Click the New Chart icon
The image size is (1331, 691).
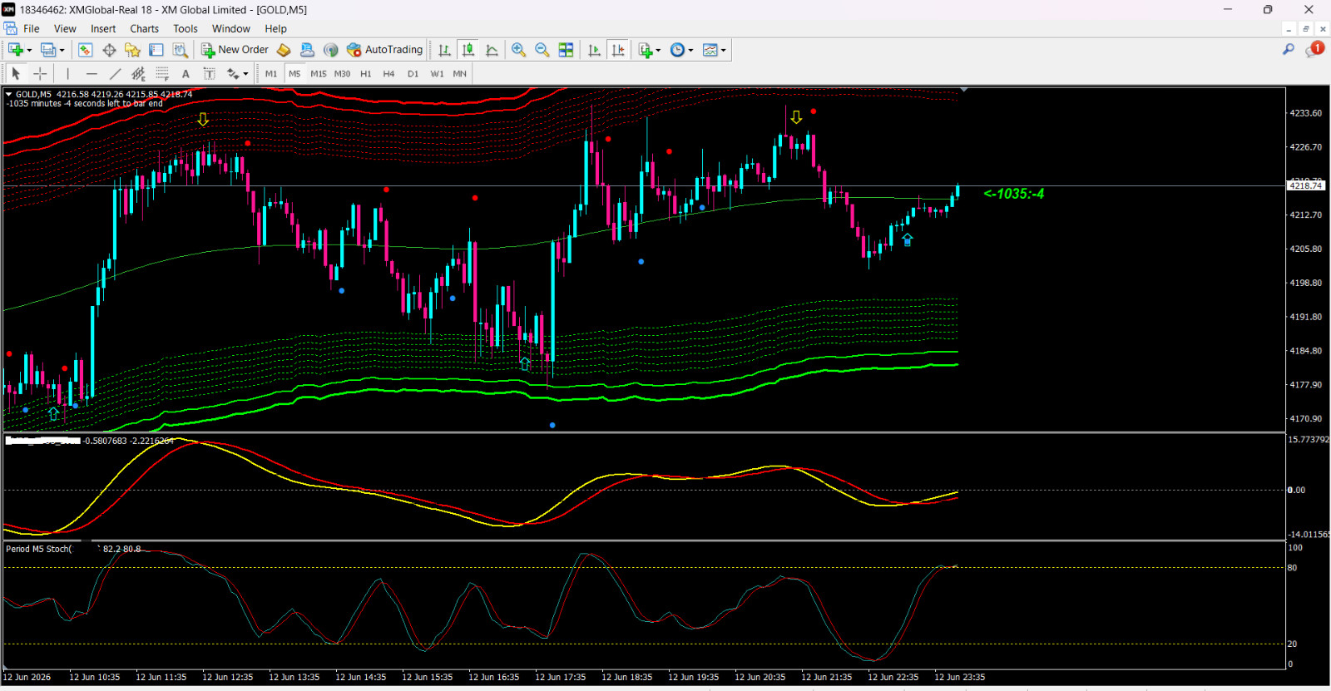pyautogui.click(x=15, y=50)
